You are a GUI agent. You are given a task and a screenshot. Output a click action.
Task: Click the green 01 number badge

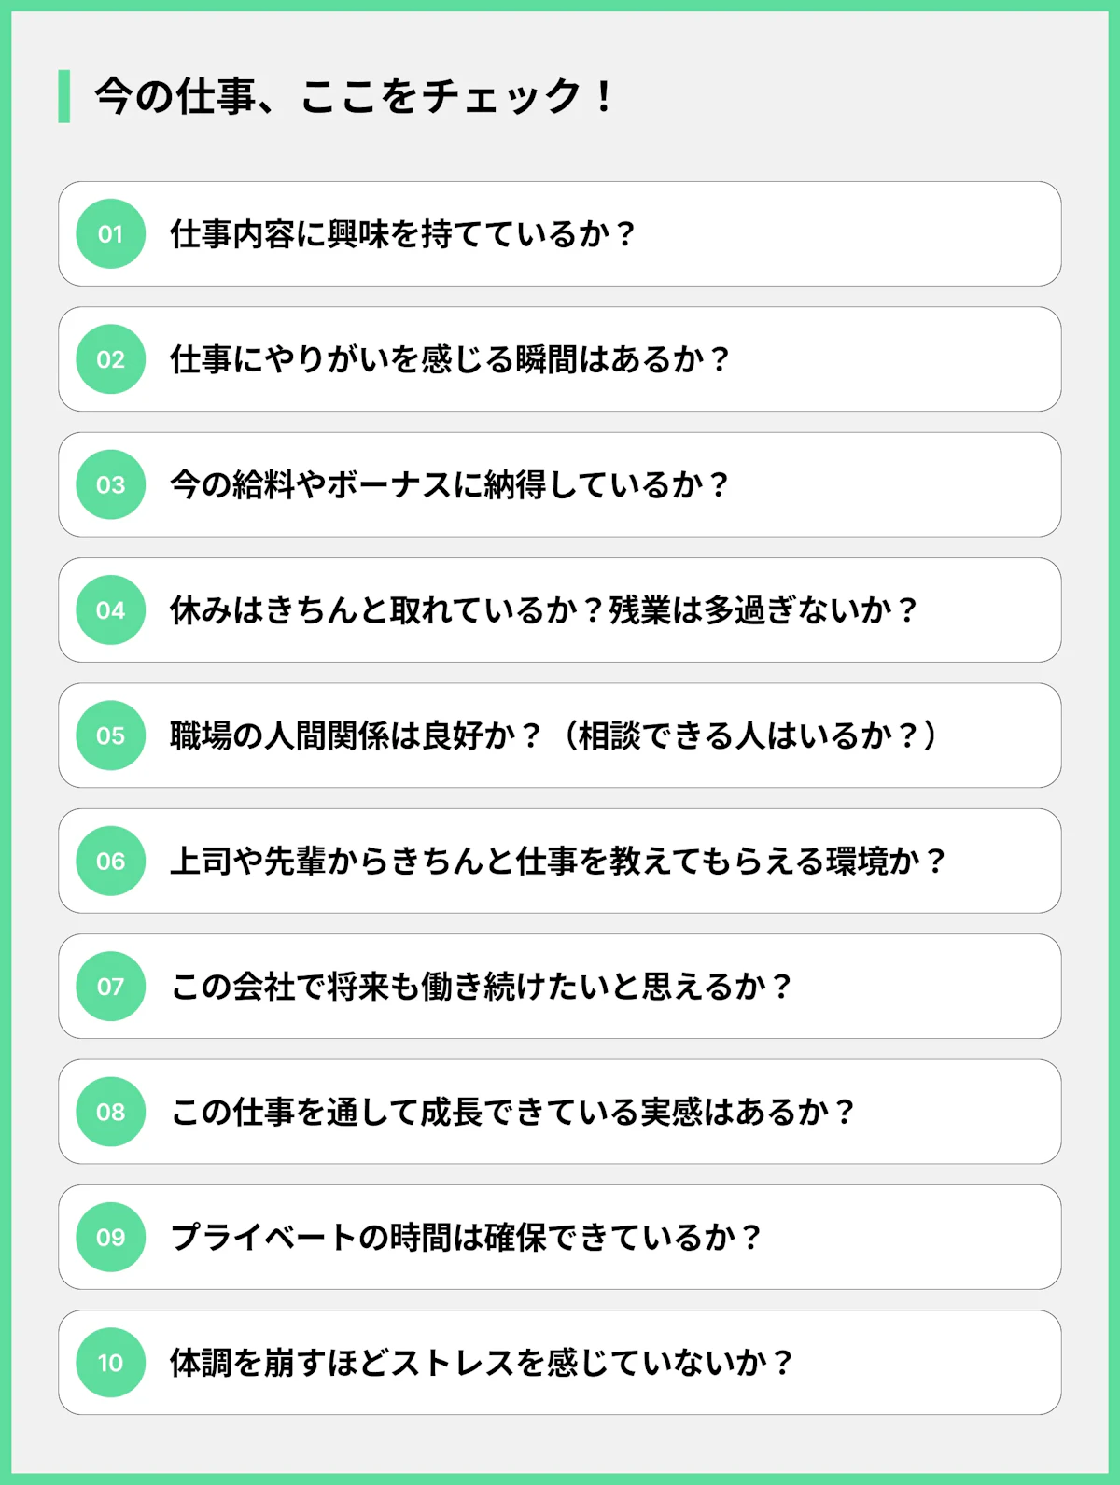(110, 234)
